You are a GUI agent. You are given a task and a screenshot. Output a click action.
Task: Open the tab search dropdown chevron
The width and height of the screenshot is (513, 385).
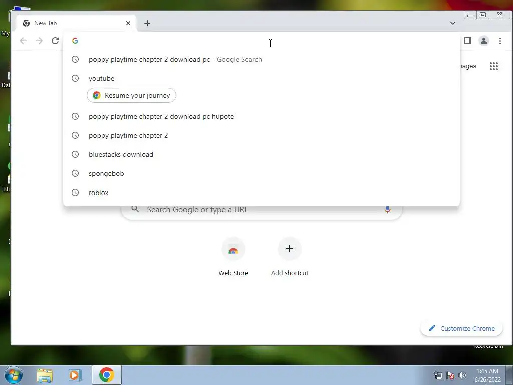pos(453,23)
